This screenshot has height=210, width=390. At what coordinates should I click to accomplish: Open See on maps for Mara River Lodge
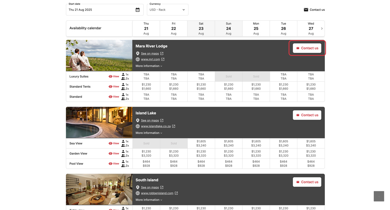[150, 53]
